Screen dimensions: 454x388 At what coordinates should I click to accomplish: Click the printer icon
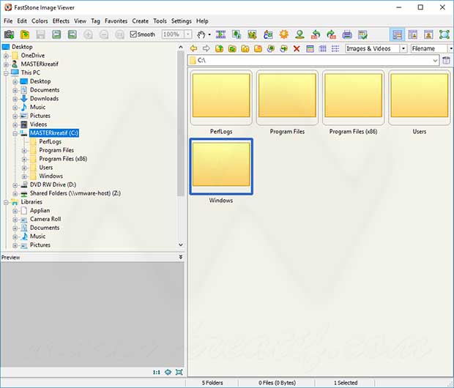click(x=347, y=34)
